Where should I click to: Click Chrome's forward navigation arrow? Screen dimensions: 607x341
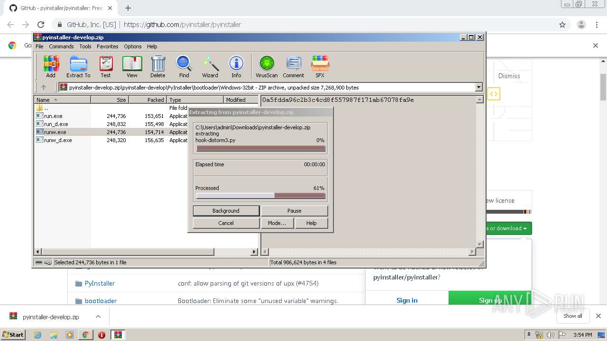point(26,25)
